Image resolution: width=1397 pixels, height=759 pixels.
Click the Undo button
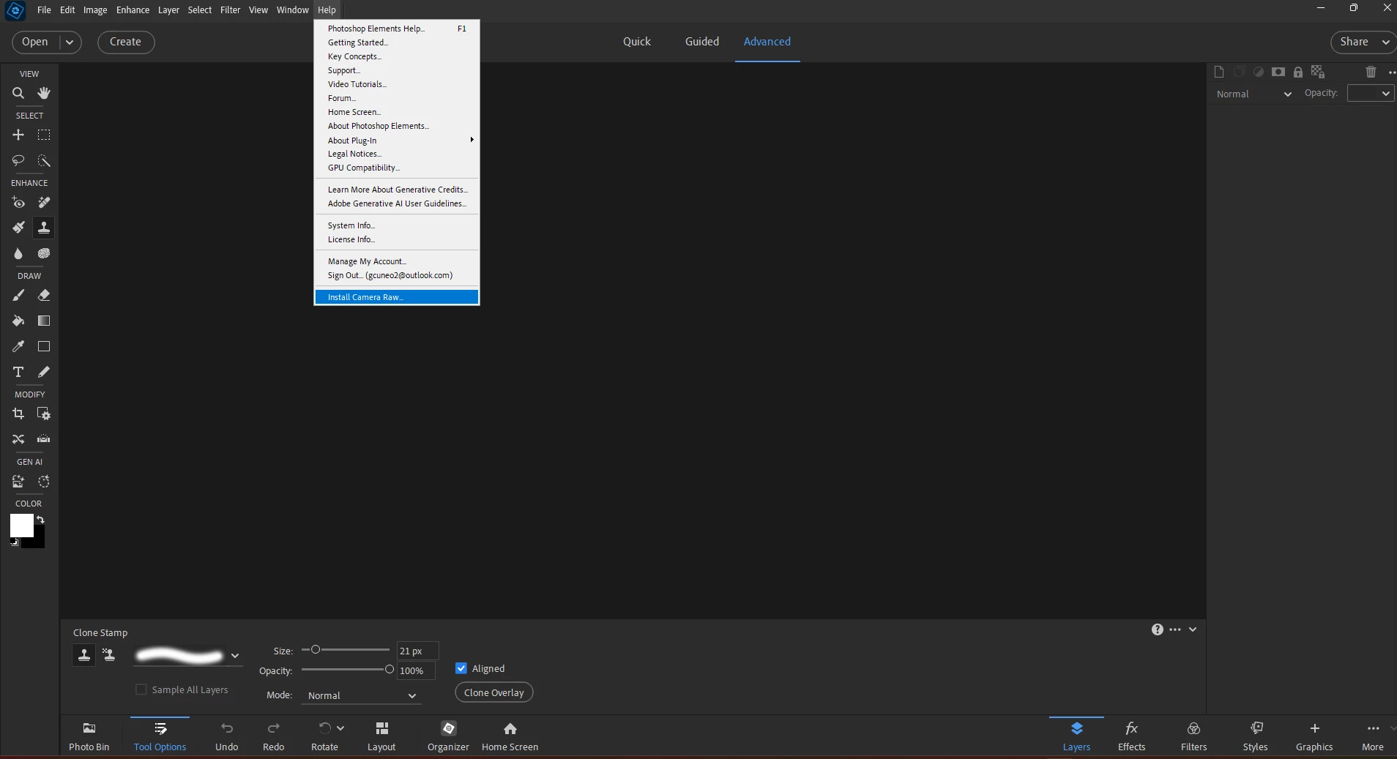227,736
